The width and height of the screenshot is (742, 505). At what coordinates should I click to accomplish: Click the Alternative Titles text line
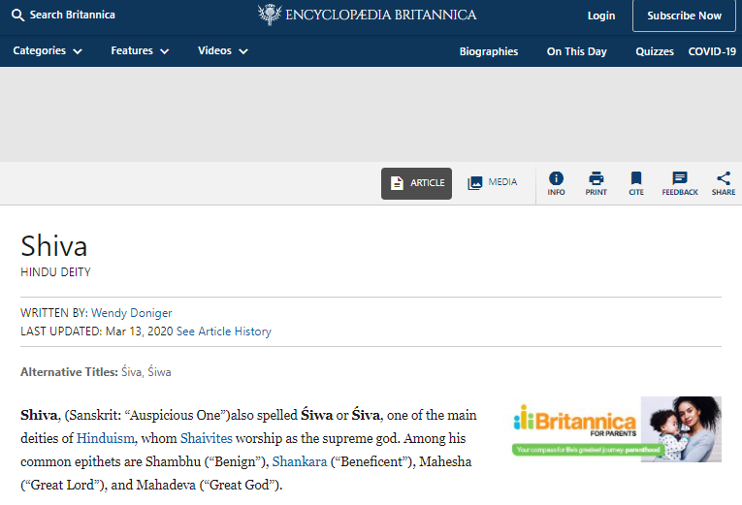pos(96,372)
